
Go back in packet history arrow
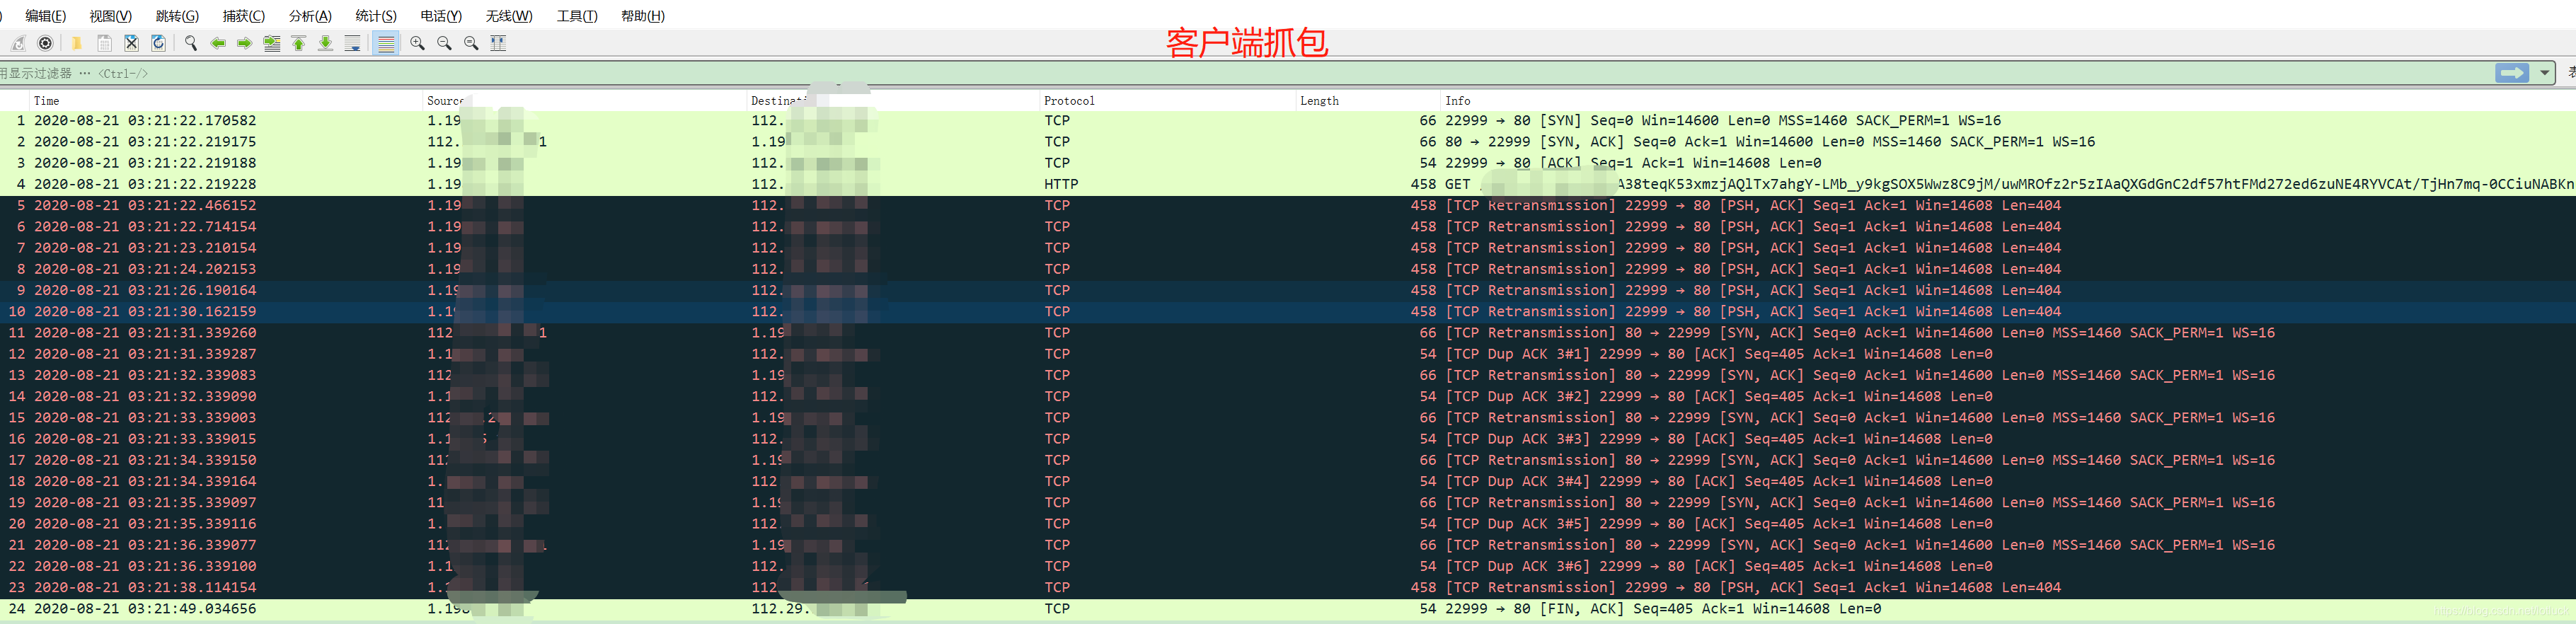217,43
